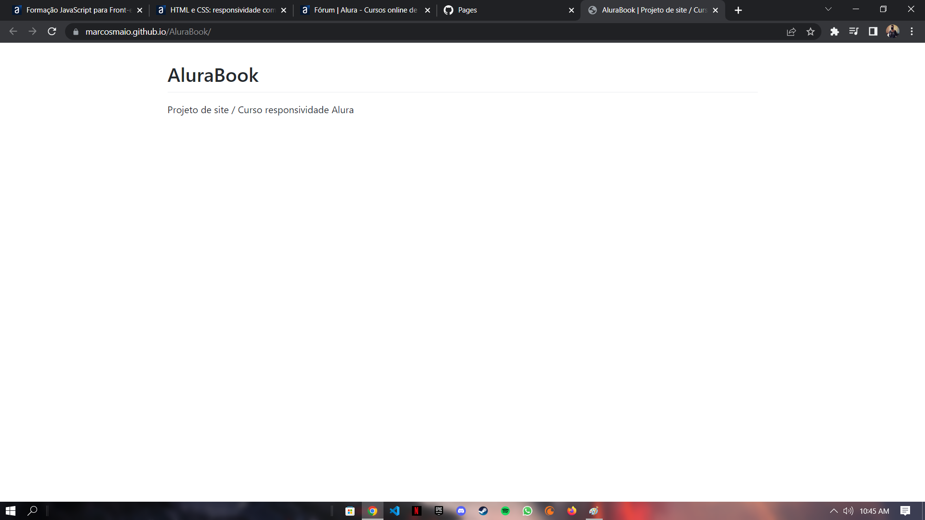Screen dimensions: 925x520
Task: Toggle the browser side panel
Action: [873, 32]
